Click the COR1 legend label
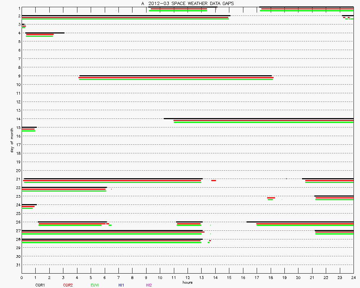360x288 pixels. pyautogui.click(x=40, y=285)
